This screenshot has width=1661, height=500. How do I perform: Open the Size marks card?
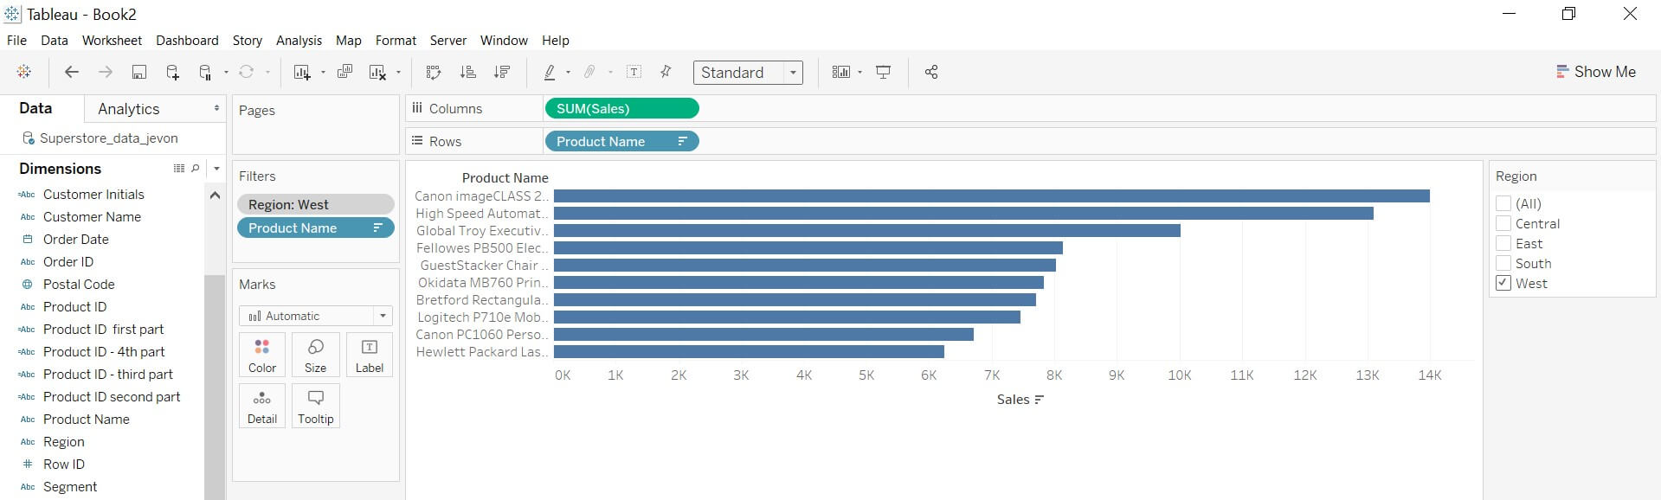point(316,356)
